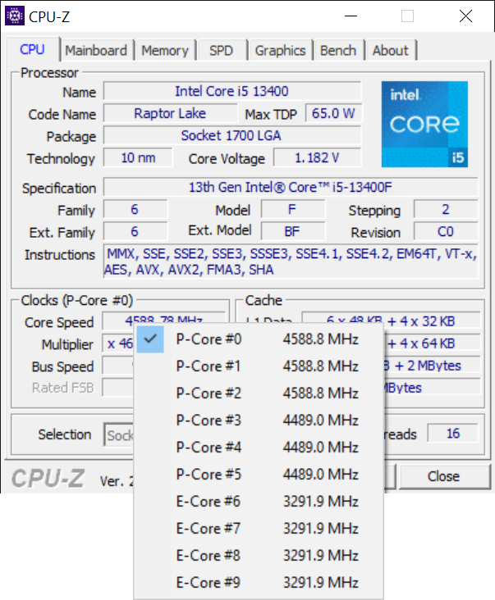Open the Mainboard tab

tap(96, 51)
